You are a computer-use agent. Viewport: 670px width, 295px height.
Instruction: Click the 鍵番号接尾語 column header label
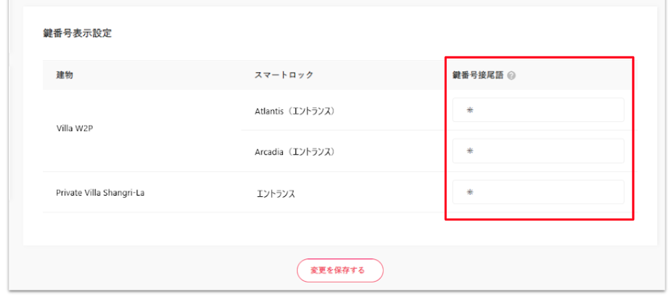pyautogui.click(x=478, y=75)
